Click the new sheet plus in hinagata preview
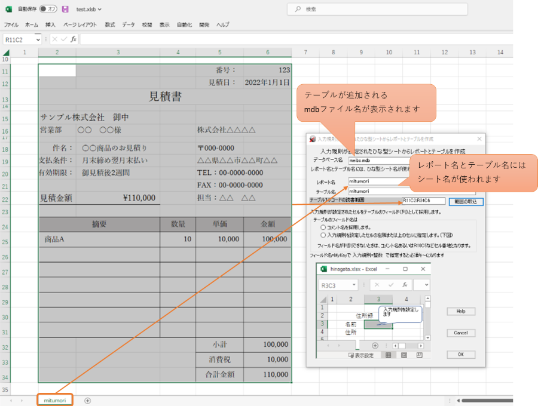This screenshot has width=538, height=406. (x=375, y=346)
